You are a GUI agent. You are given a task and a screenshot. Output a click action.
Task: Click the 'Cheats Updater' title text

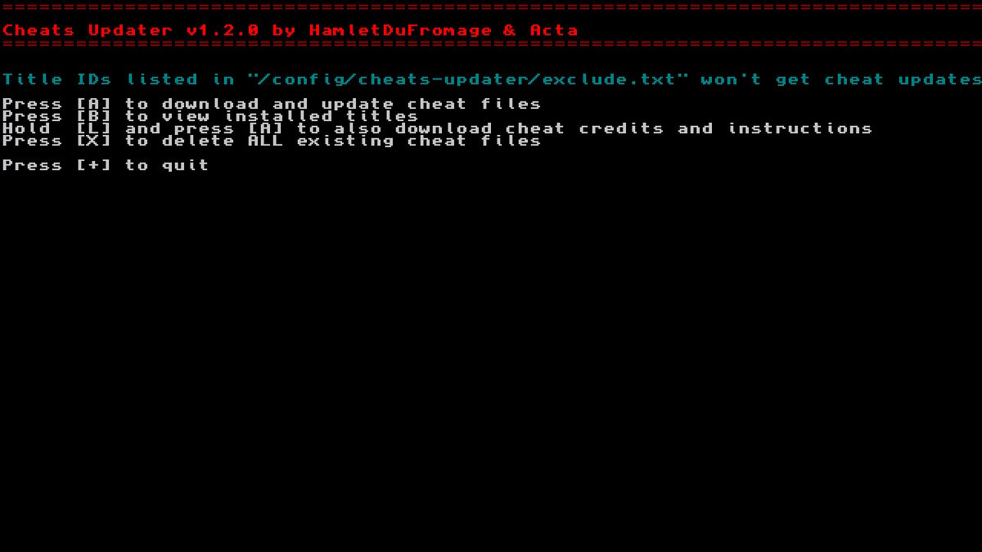[88, 30]
